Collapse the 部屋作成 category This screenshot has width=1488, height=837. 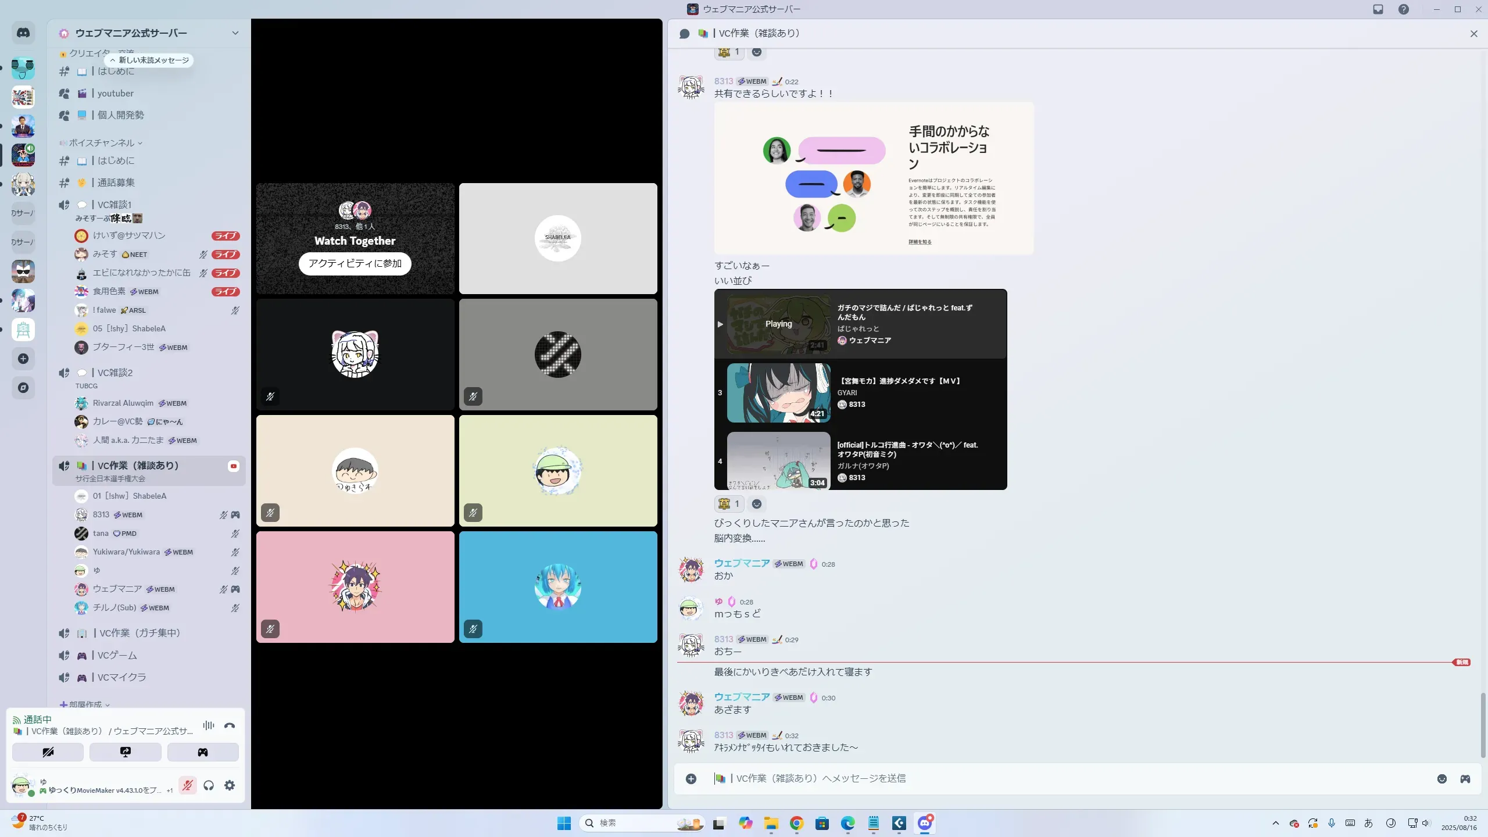[x=85, y=704]
